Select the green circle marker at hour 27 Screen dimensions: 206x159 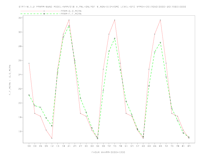80,98
